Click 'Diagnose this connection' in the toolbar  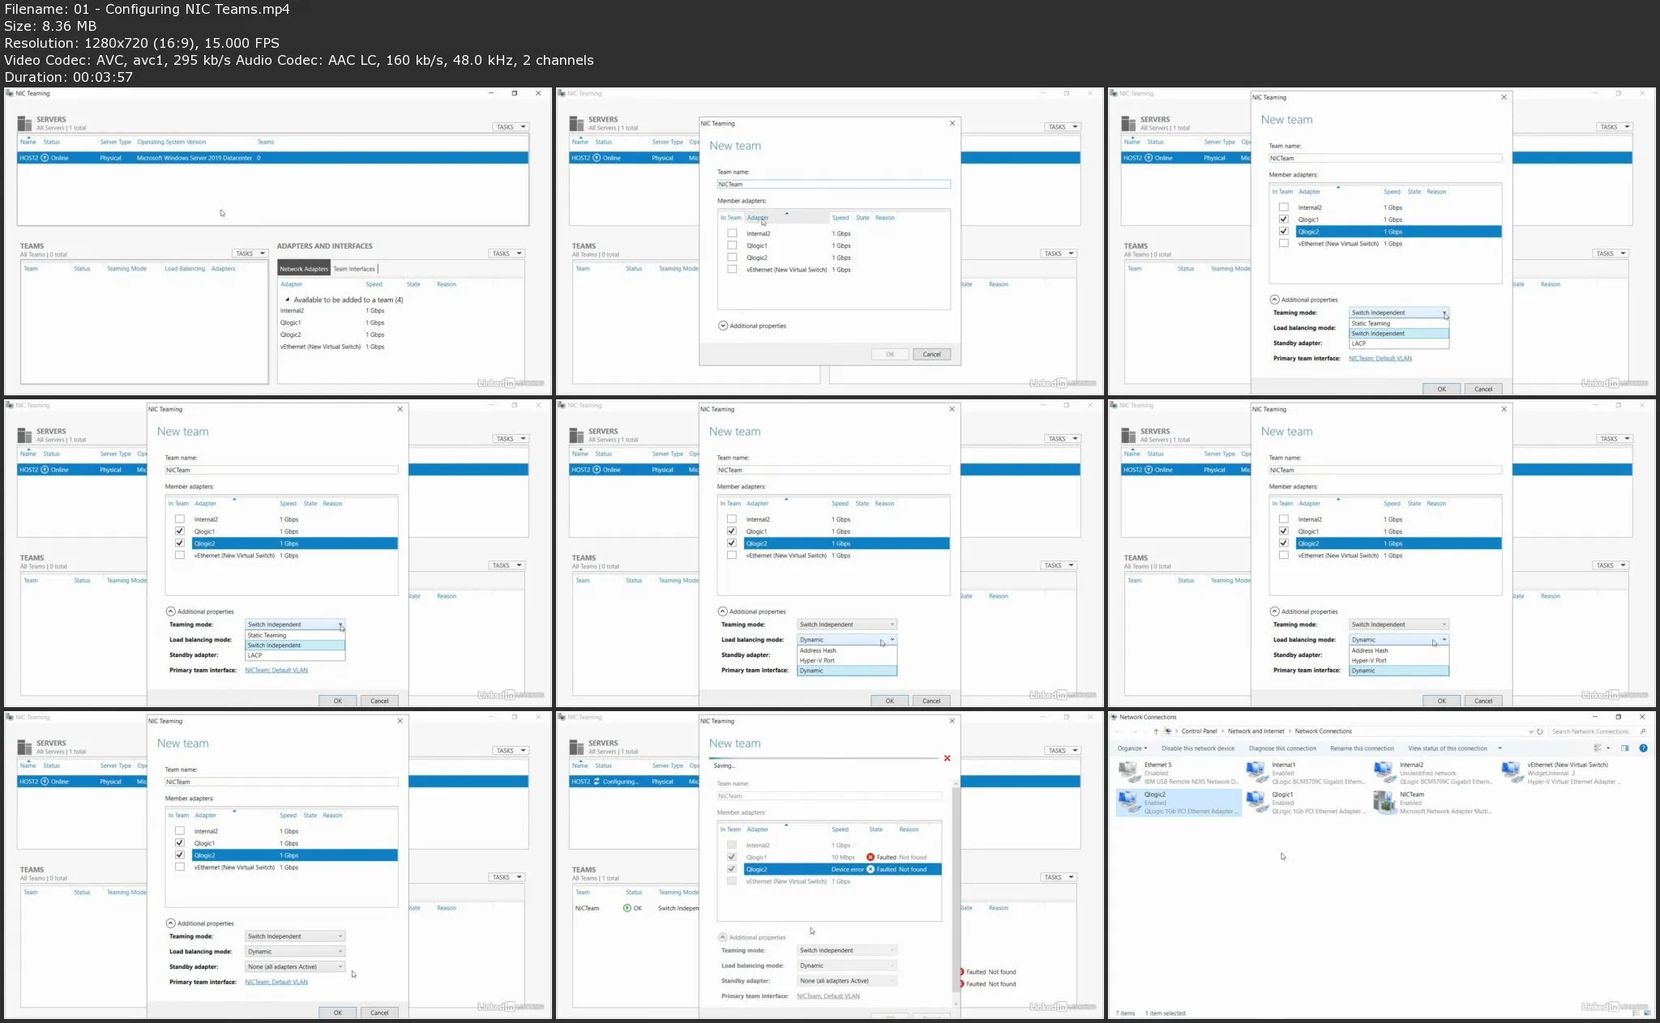pyautogui.click(x=1282, y=748)
